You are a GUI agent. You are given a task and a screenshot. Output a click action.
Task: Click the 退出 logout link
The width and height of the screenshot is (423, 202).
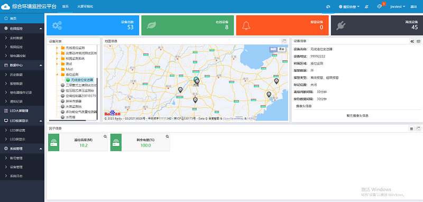(x=413, y=7)
